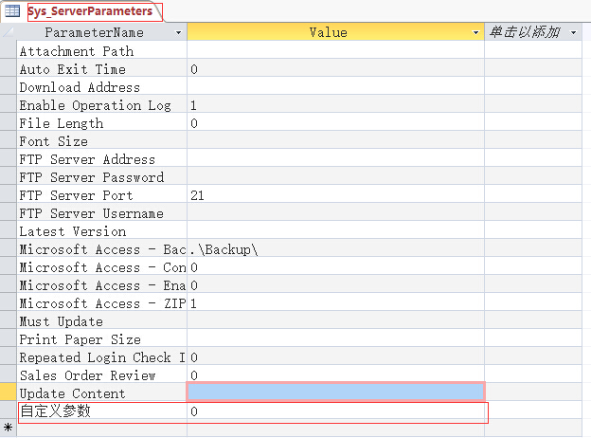591x438 pixels.
Task: Click the Sales Order Review value cell
Action: click(335, 375)
